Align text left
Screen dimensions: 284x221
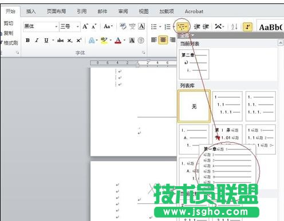[154, 40]
